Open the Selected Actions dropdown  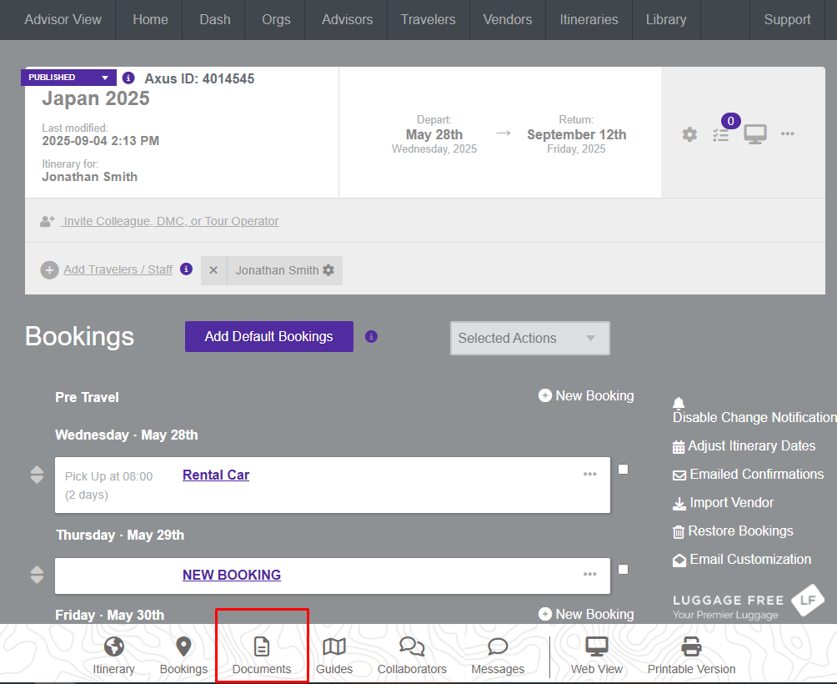coord(529,338)
